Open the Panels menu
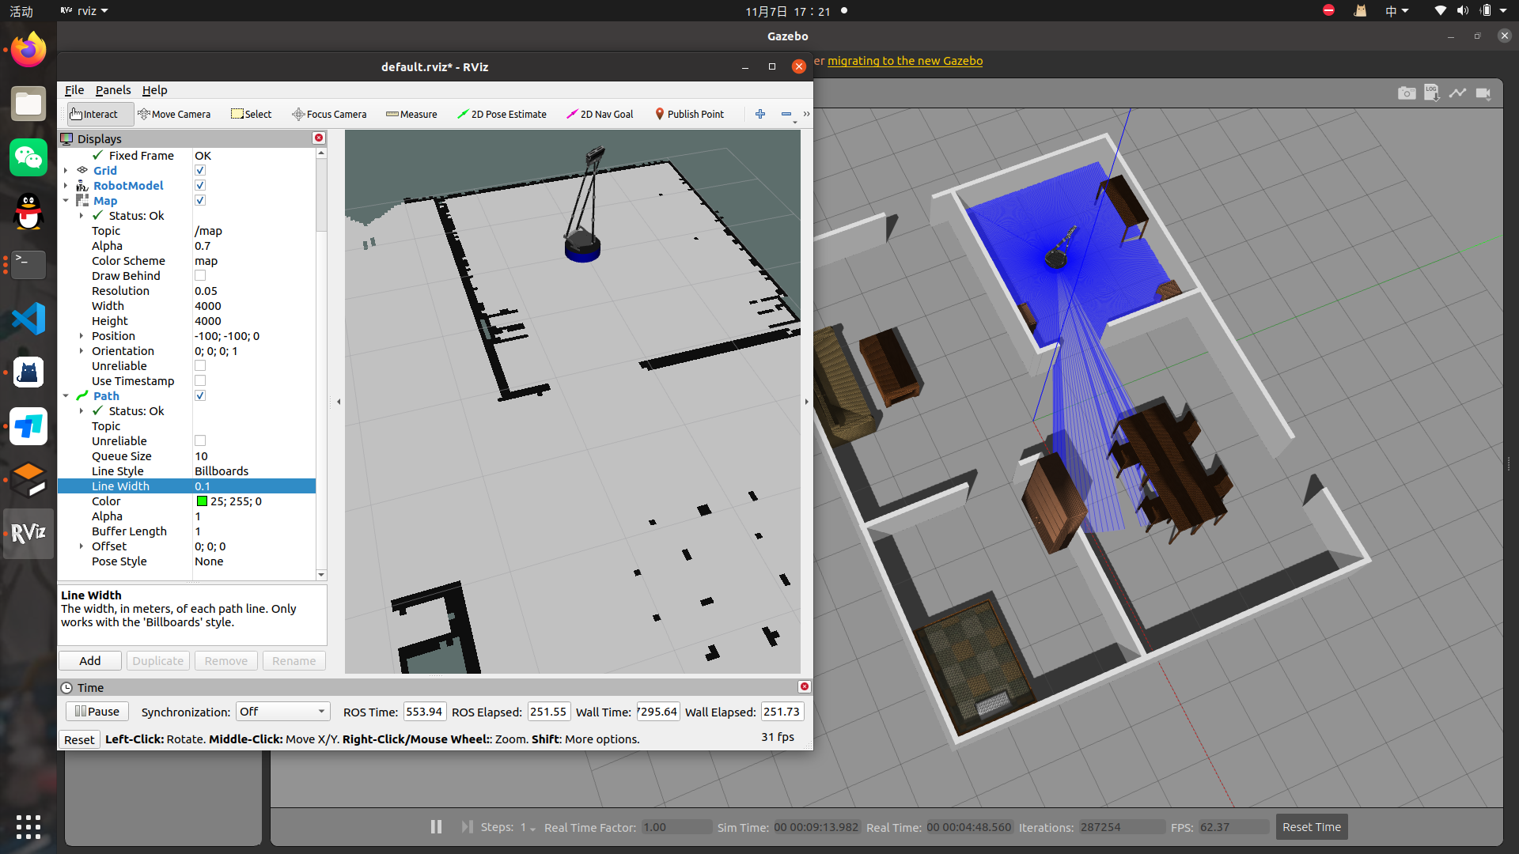 tap(113, 90)
